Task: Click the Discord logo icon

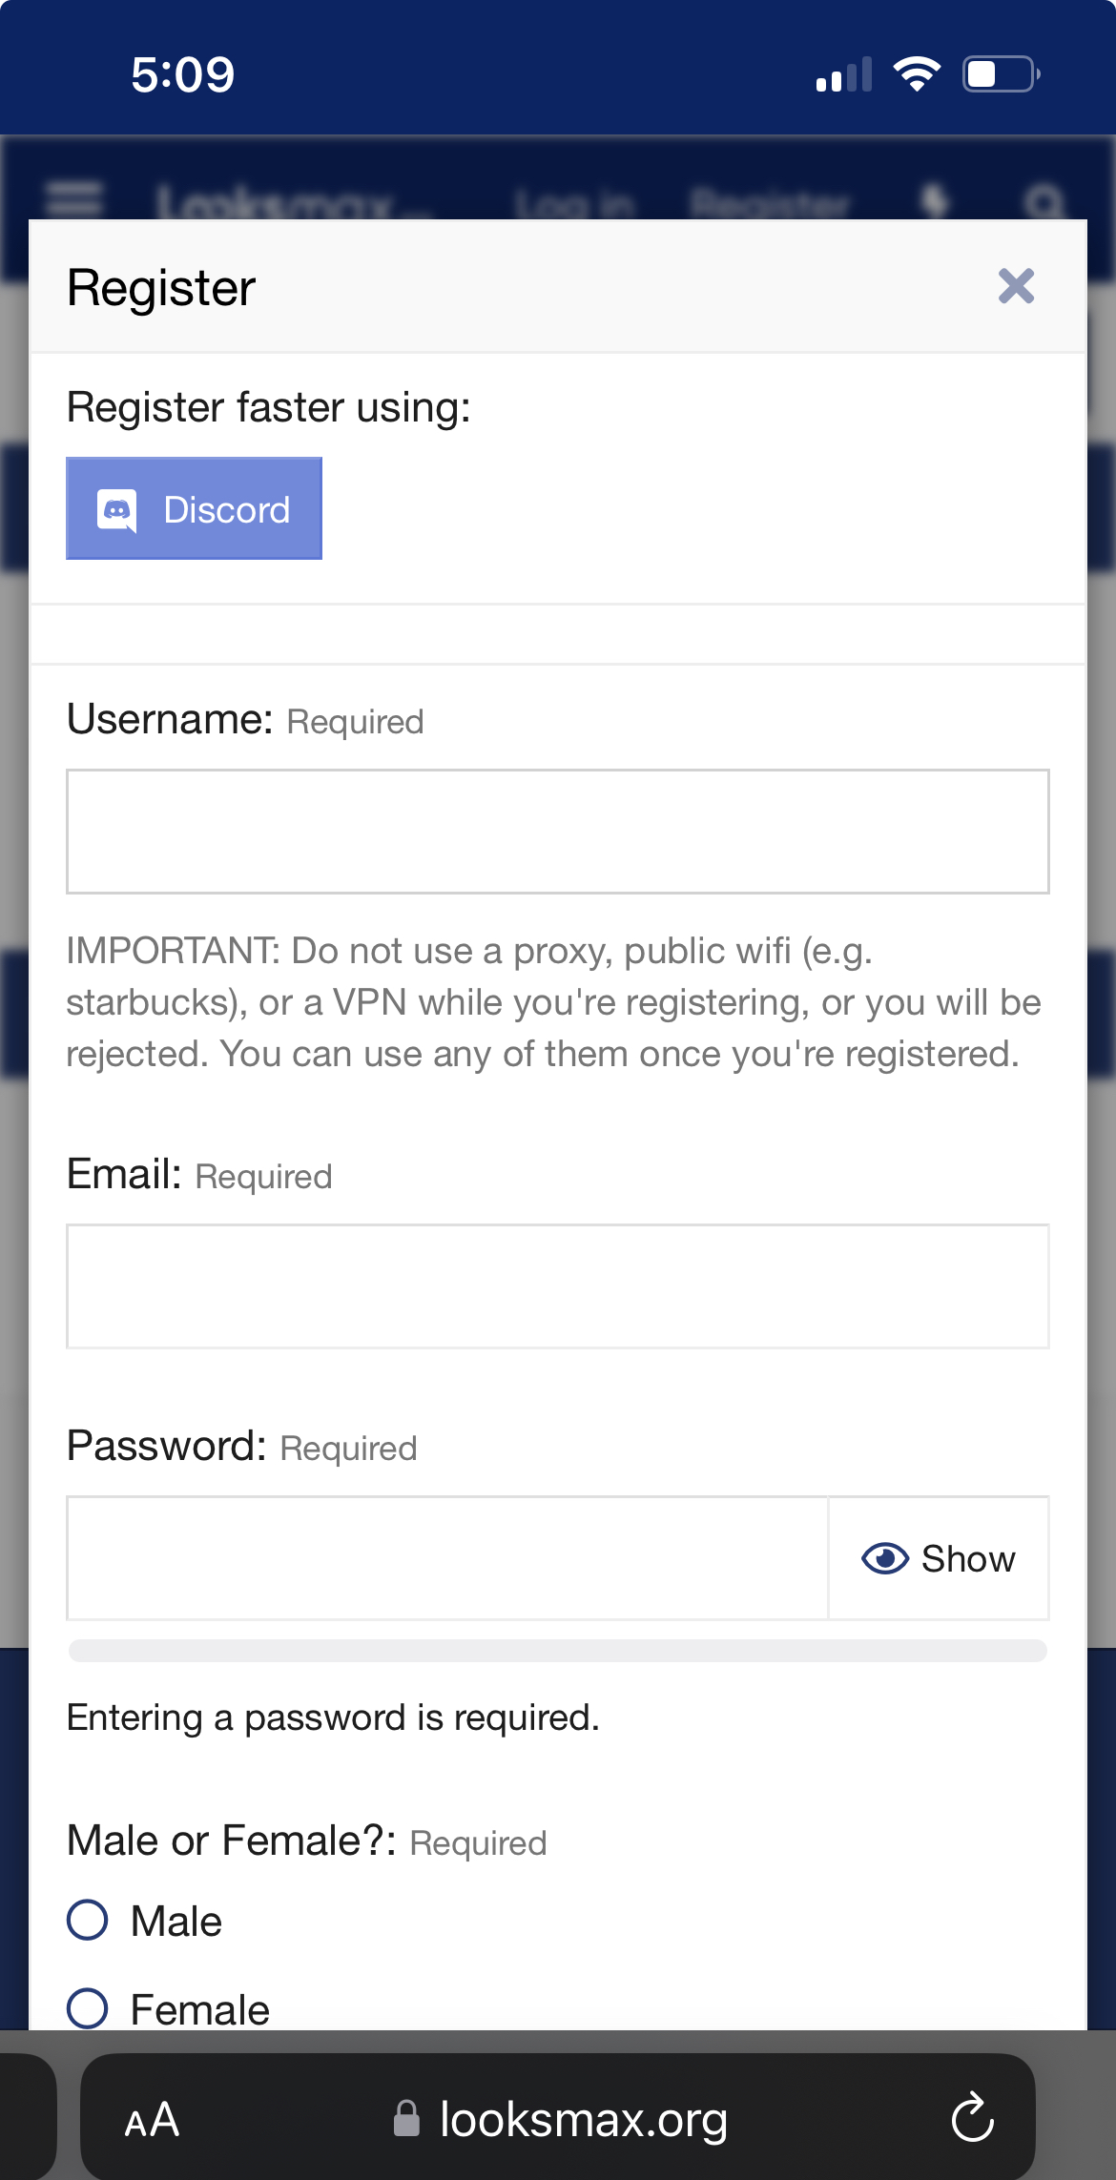Action: tap(117, 510)
